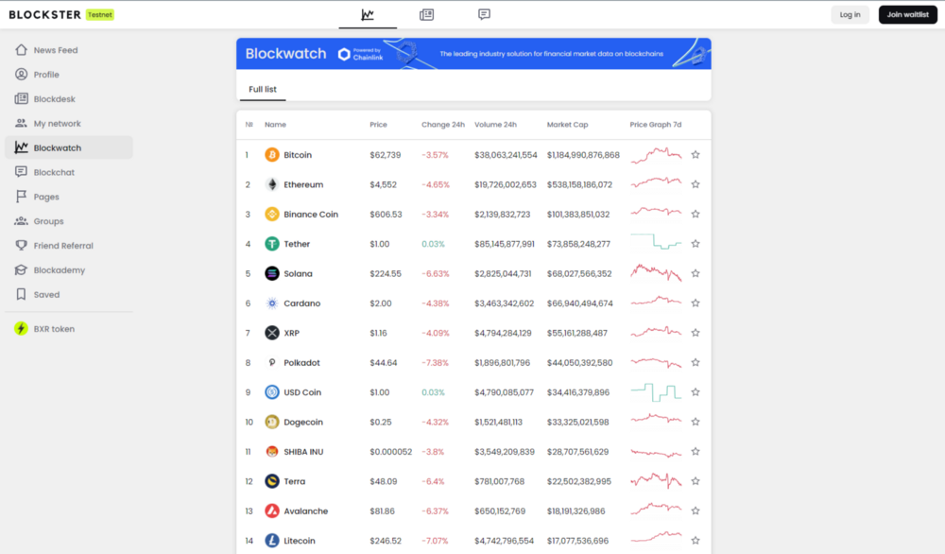Open the chat bubble icon in top navigation

484,14
